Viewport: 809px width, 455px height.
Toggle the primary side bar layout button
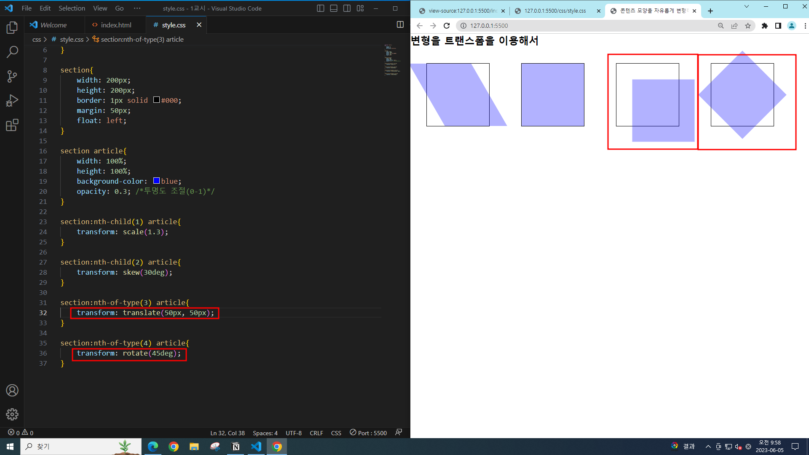pyautogui.click(x=320, y=8)
